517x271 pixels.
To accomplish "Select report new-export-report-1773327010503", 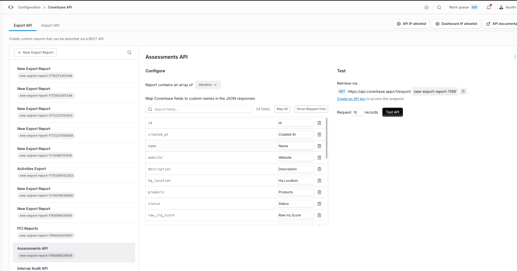I will (x=74, y=113).
